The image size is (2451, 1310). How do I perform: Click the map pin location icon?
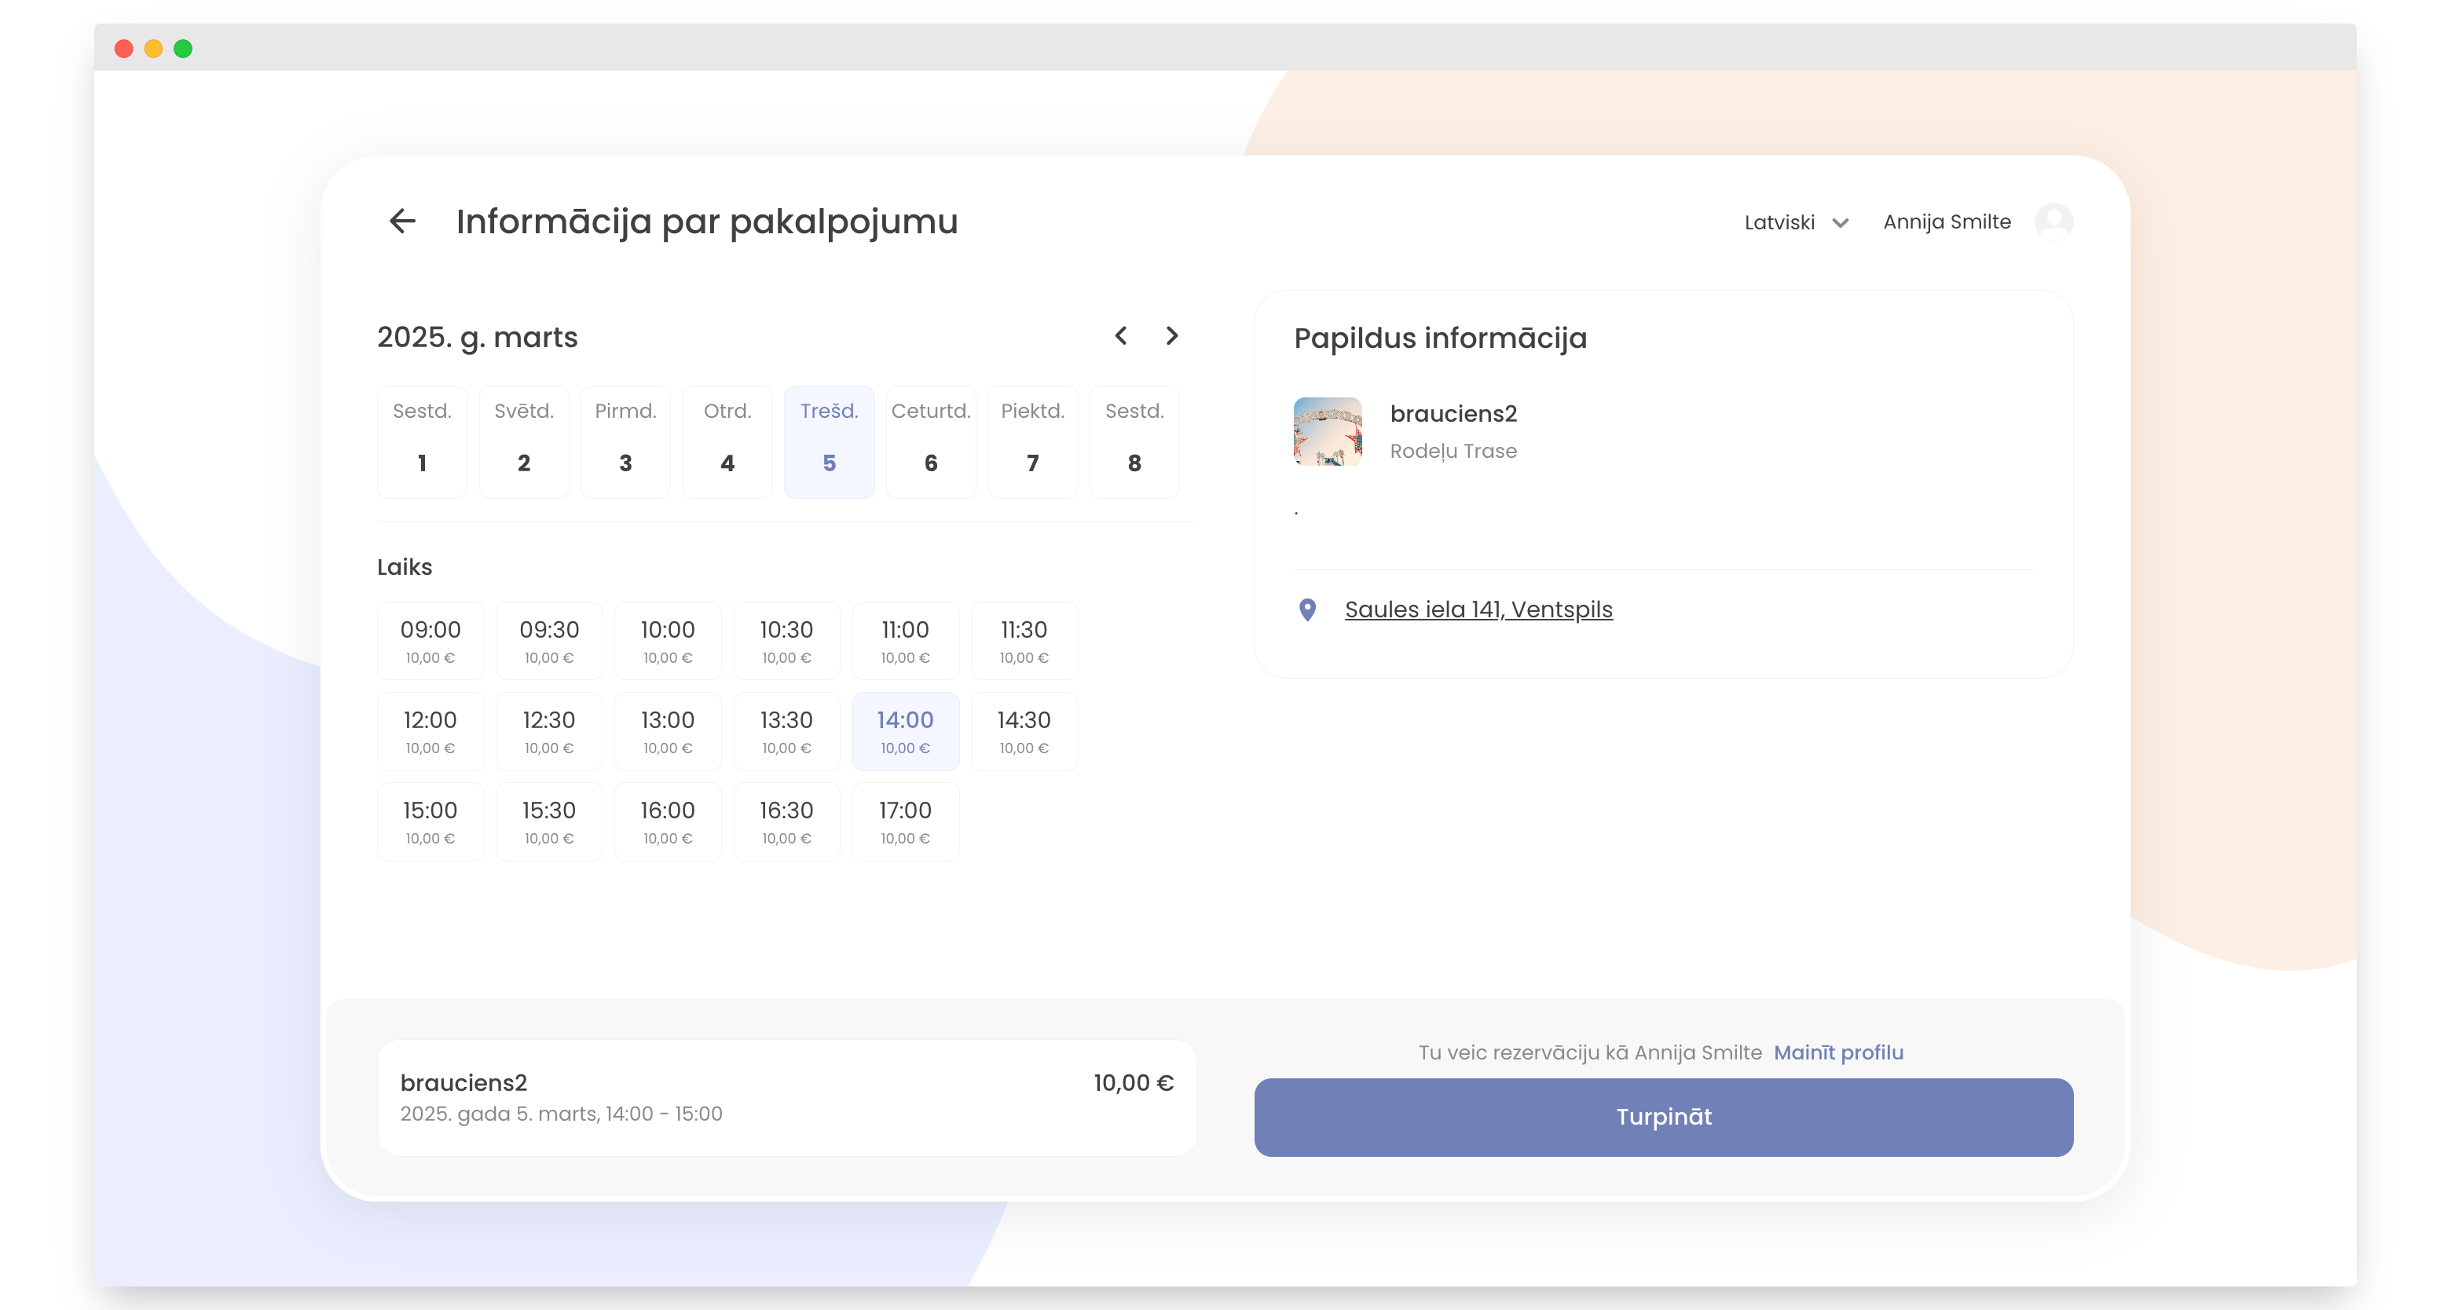[x=1307, y=609]
